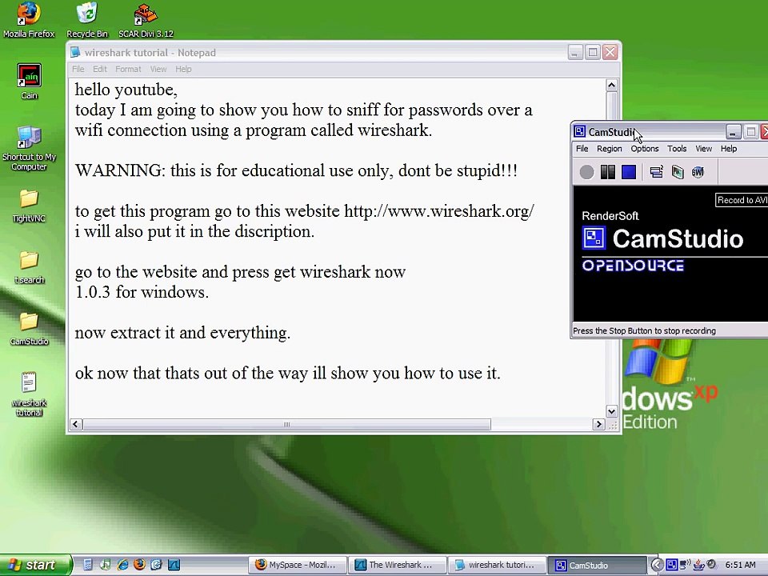Switch to wireshark tutorial taskbar button
Image resolution: width=768 pixels, height=576 pixels.
point(497,565)
